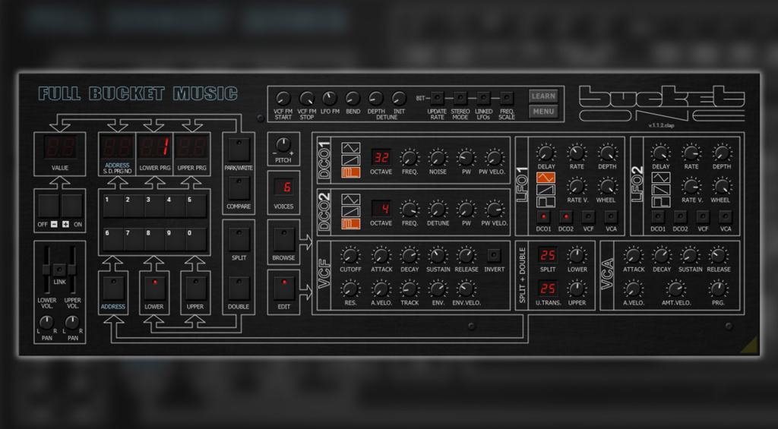The height and width of the screenshot is (429, 778).
Task: Click the VOICES display showing 6
Action: pos(283,188)
